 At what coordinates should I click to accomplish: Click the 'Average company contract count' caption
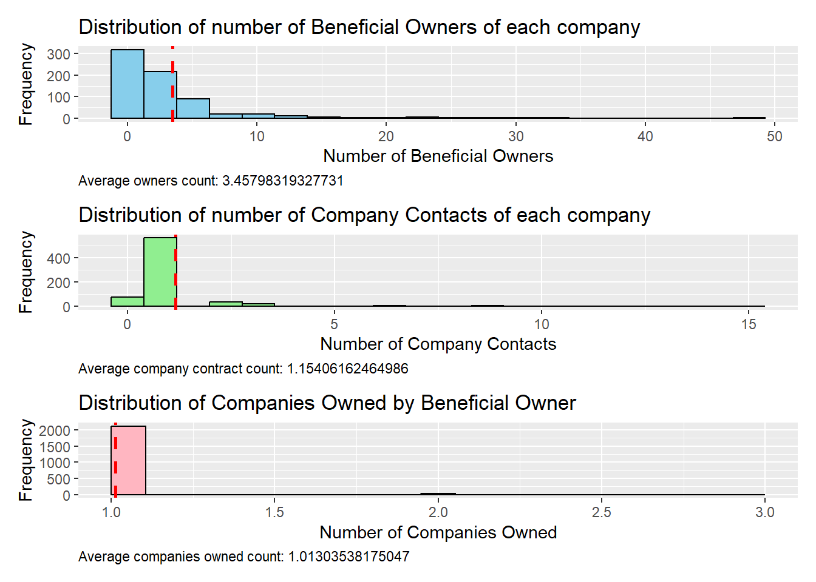coord(243,369)
